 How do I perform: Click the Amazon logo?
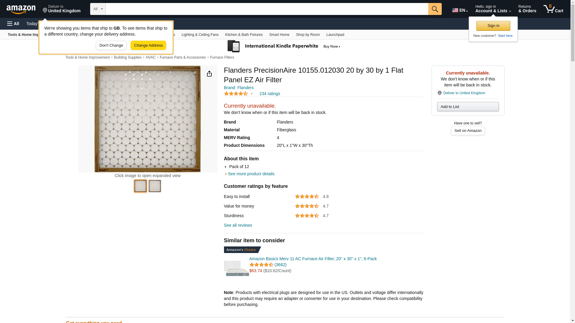(21, 9)
